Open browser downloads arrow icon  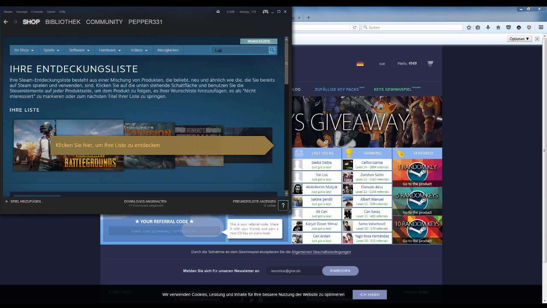[x=488, y=27]
